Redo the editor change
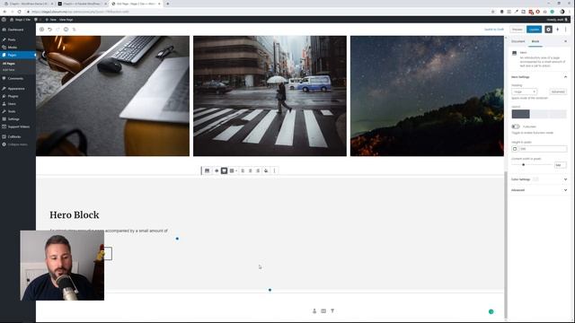 click(x=57, y=30)
